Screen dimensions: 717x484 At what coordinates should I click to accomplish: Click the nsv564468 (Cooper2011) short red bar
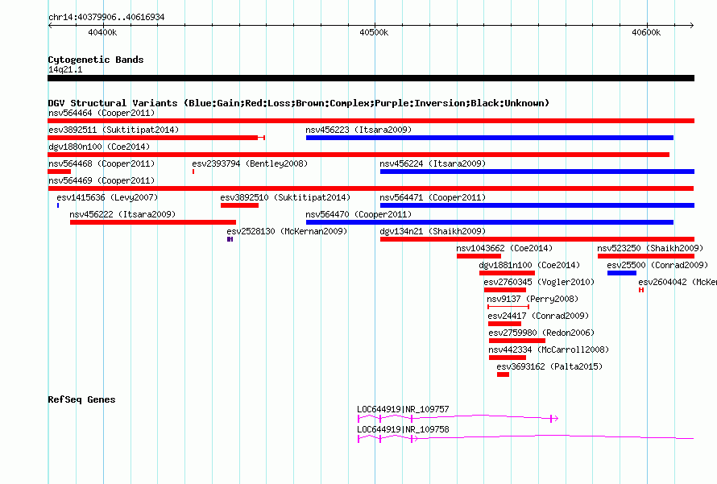[x=60, y=172]
